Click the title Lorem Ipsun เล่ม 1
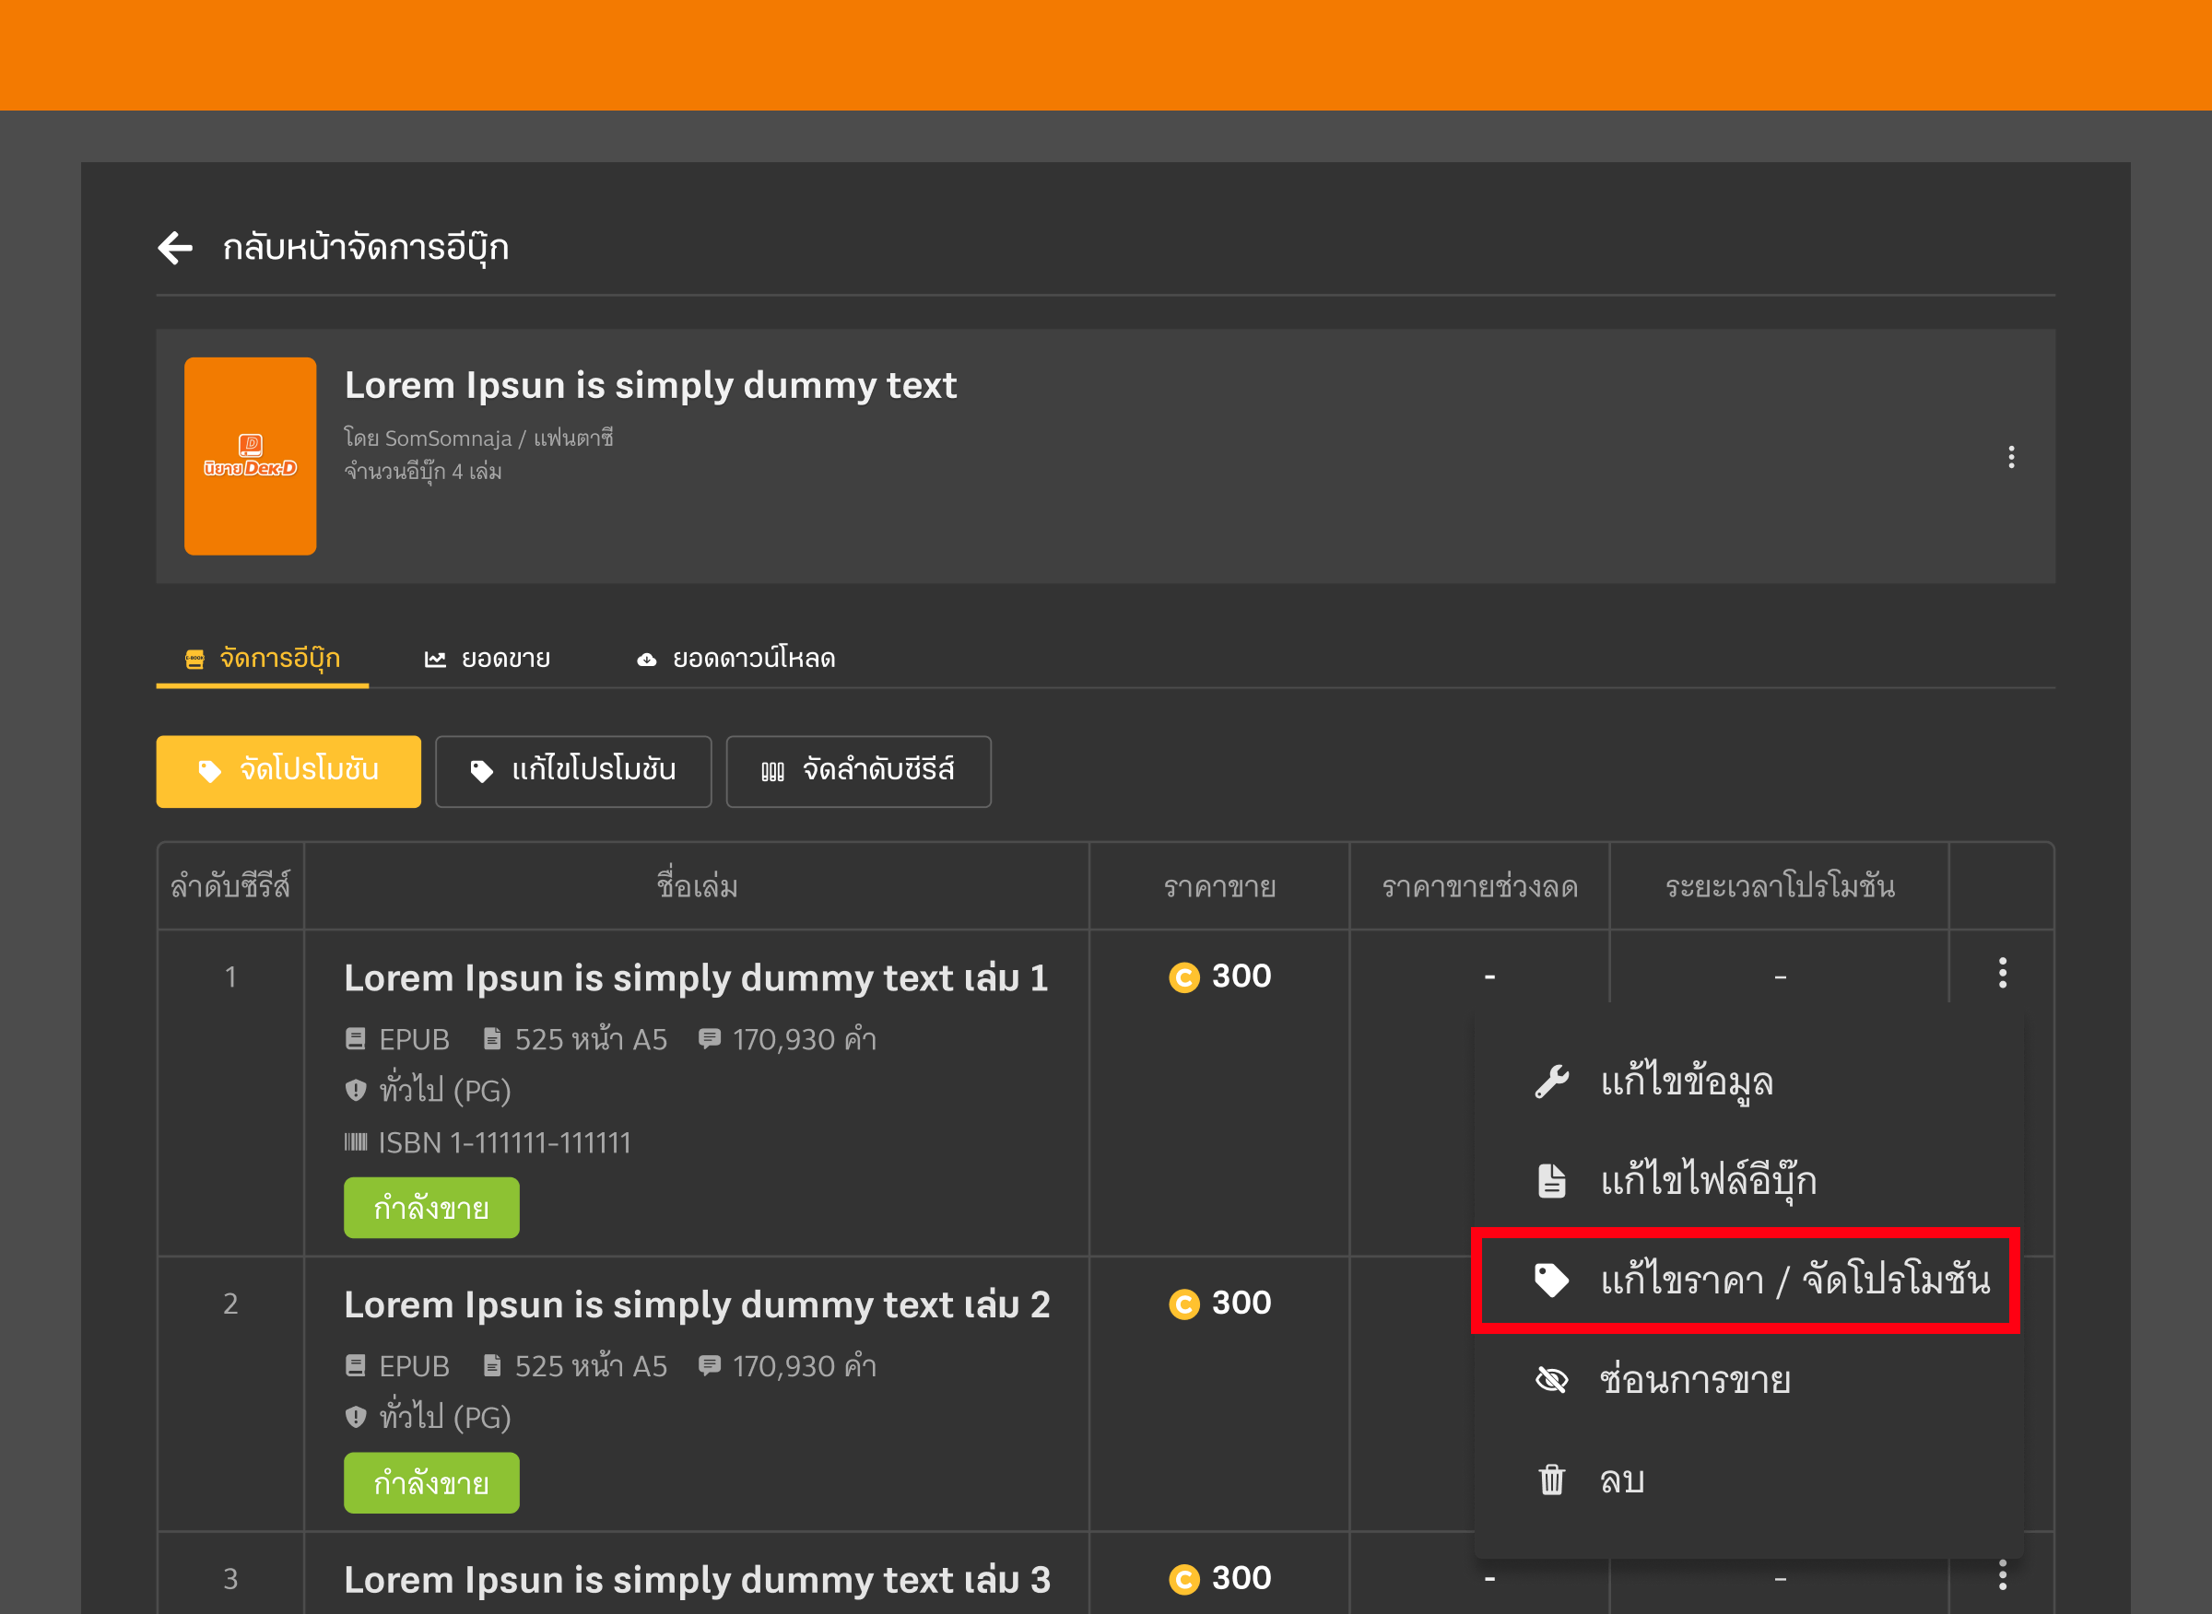 coord(696,978)
